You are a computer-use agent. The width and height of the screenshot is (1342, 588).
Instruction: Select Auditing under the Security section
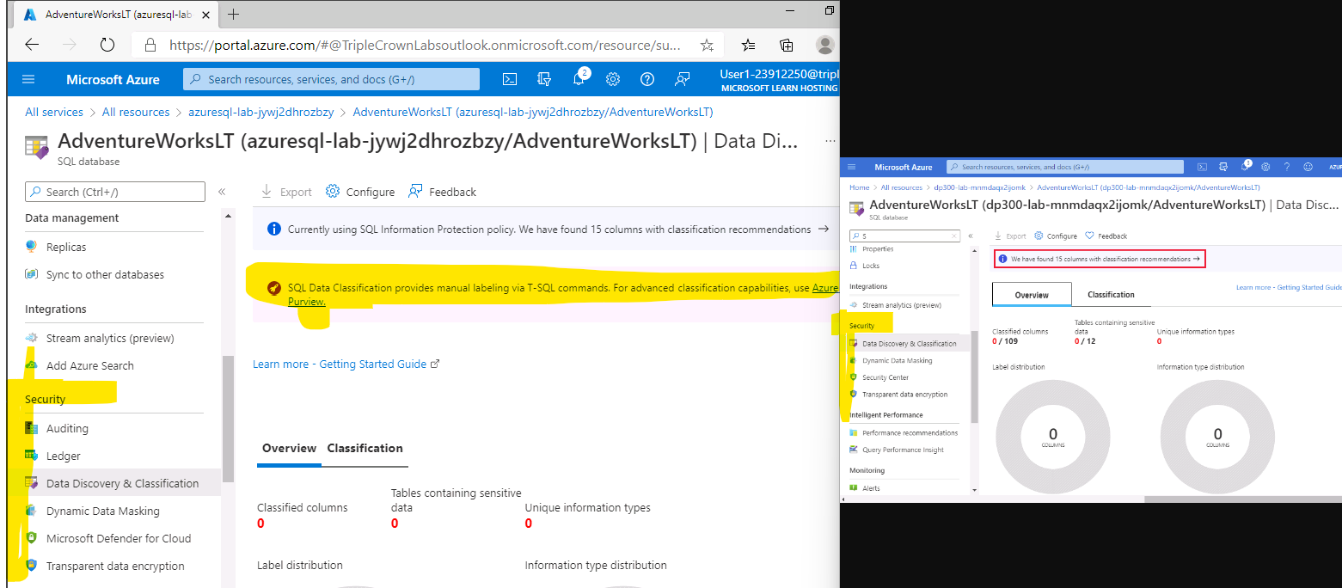67,427
